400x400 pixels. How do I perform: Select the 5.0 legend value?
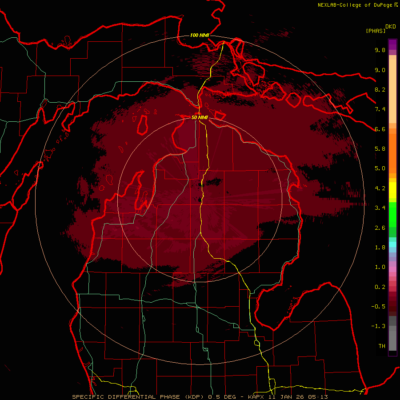380,168
